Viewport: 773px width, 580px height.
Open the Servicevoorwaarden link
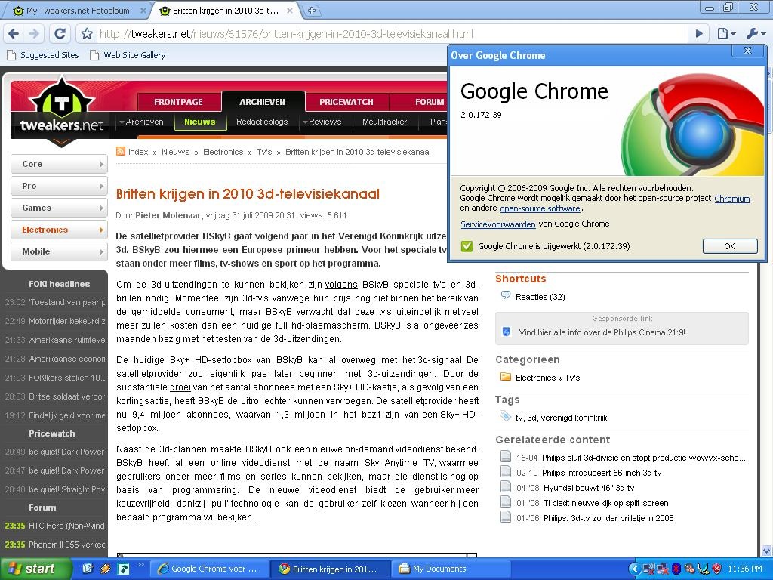pos(498,224)
